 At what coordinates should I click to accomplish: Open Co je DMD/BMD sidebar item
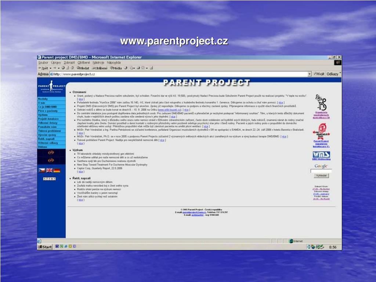tap(51, 107)
